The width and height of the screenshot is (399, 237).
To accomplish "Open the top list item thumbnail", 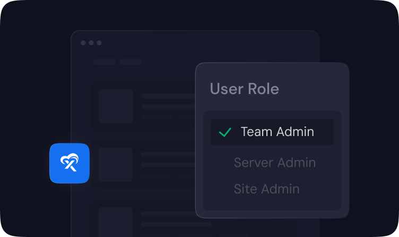I will click(115, 106).
